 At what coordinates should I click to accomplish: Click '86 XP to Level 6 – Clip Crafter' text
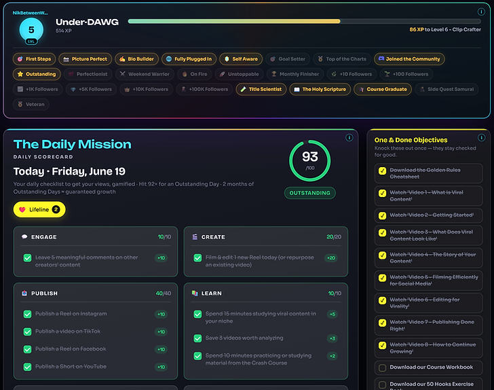[445, 29]
